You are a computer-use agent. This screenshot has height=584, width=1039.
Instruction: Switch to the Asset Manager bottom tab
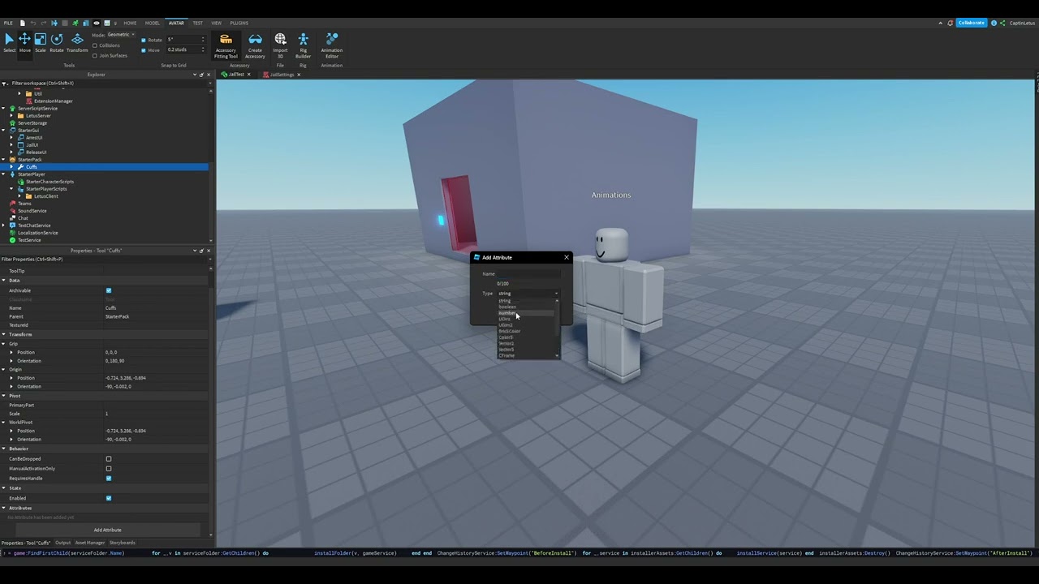pyautogui.click(x=90, y=543)
